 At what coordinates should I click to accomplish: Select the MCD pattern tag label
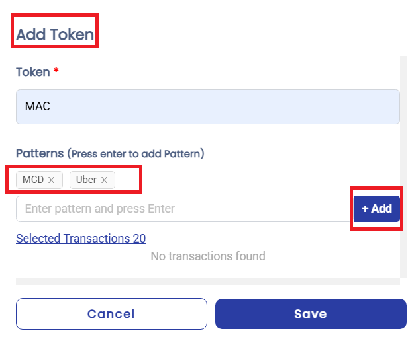tap(33, 180)
